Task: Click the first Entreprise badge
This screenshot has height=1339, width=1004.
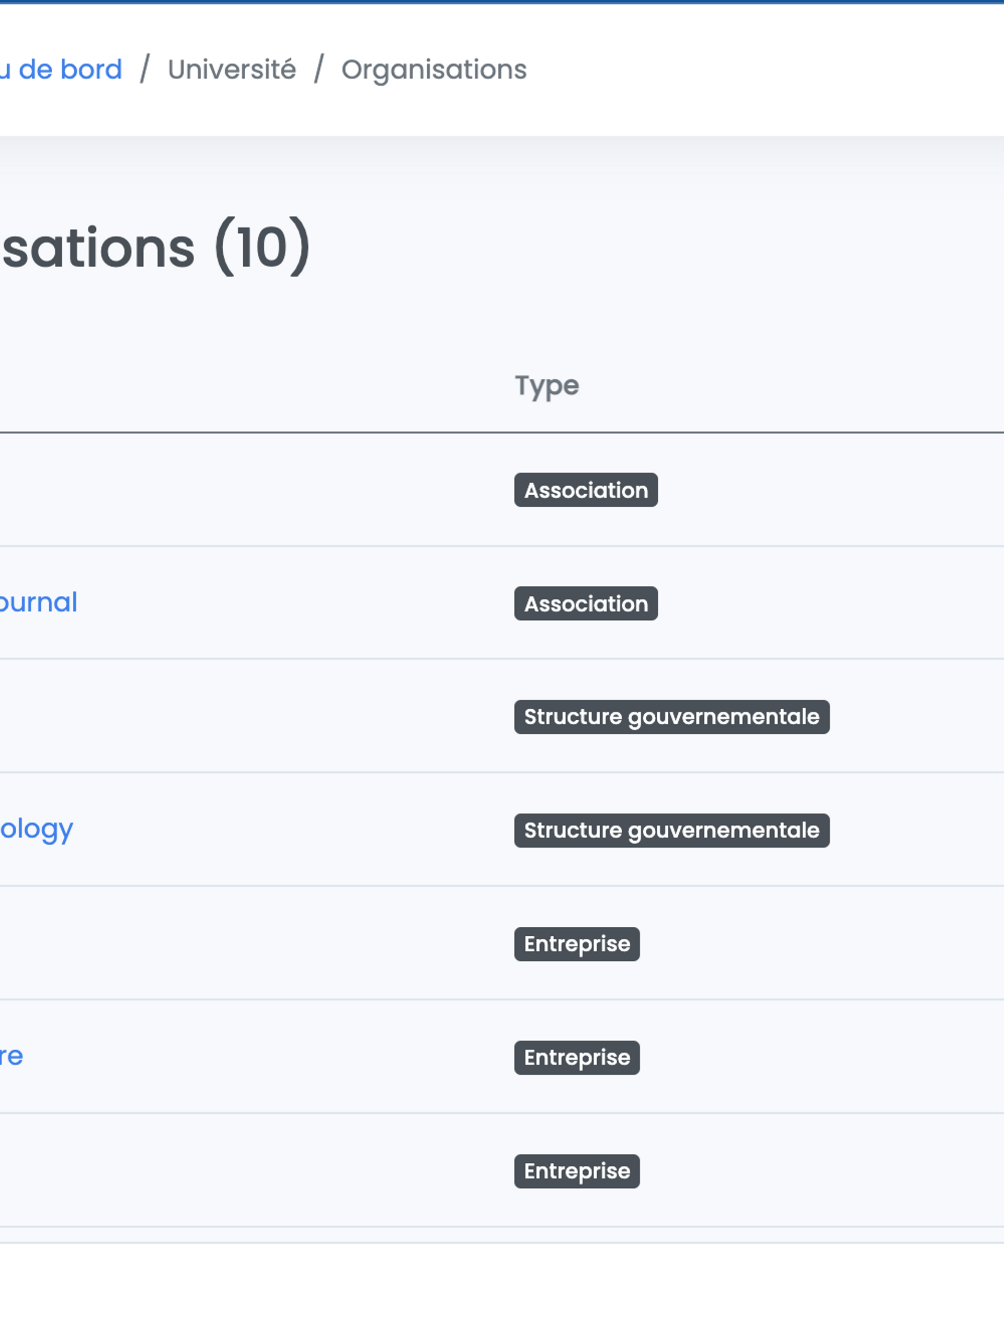Action: point(577,944)
